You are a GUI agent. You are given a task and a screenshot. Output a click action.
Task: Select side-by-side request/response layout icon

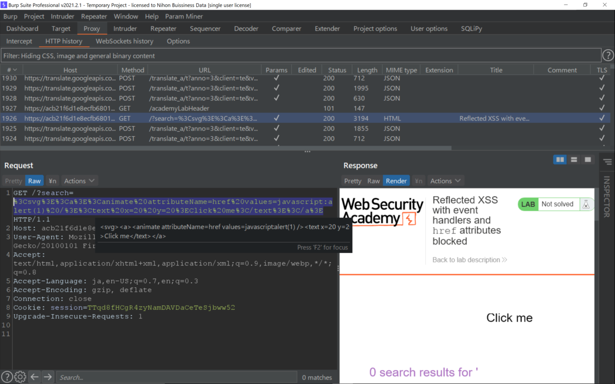(560, 160)
